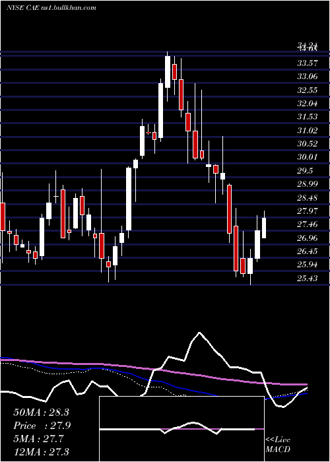Select the 33.57 price axis label
The image size is (330, 462).
point(308,63)
